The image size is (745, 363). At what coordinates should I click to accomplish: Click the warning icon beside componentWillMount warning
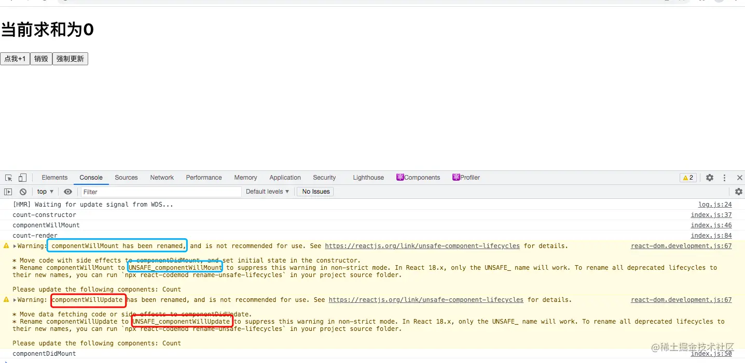[6, 246]
